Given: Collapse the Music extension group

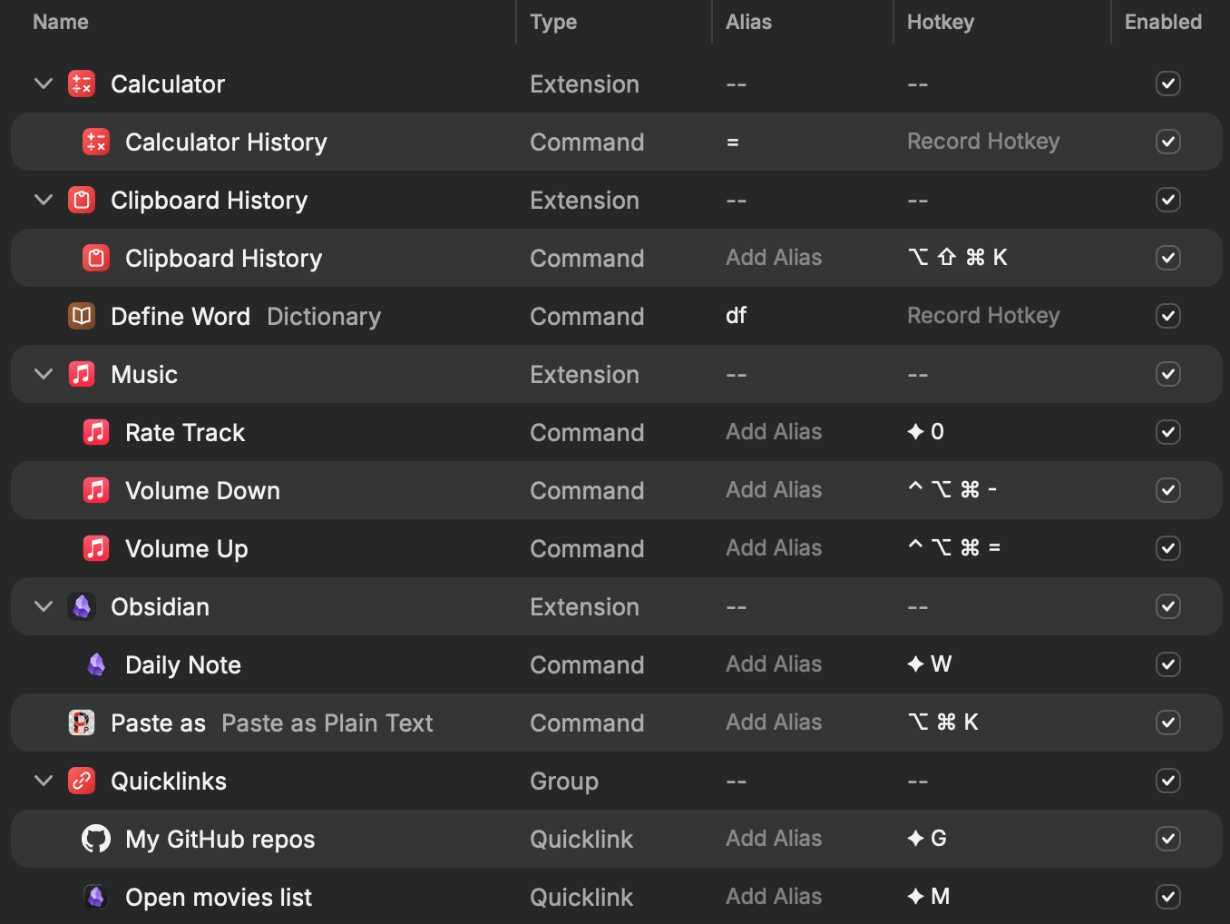Looking at the screenshot, I should coord(44,374).
